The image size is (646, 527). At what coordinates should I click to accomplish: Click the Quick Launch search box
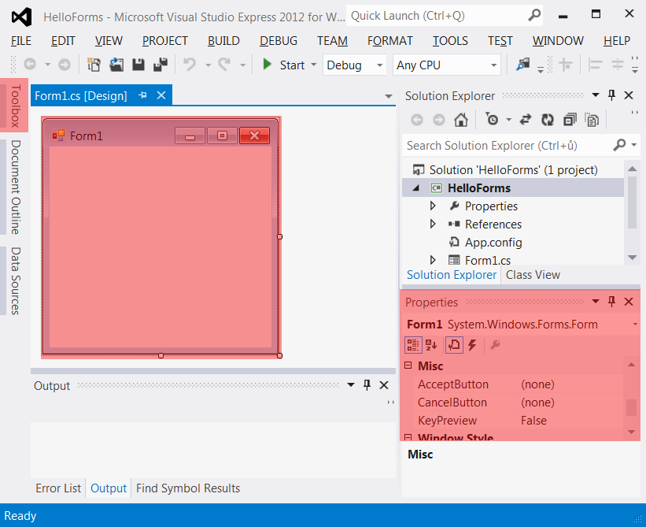click(x=441, y=15)
